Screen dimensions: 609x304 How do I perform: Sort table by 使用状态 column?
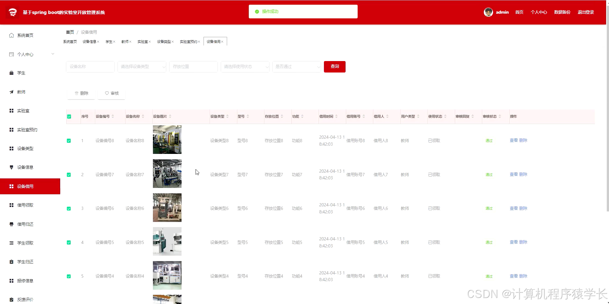[x=445, y=116]
